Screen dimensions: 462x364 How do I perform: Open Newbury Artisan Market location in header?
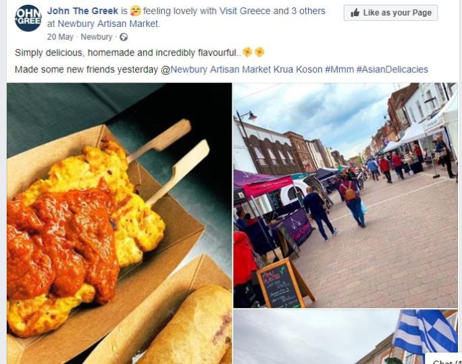coord(108,24)
